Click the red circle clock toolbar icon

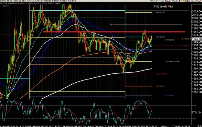[168, 1]
